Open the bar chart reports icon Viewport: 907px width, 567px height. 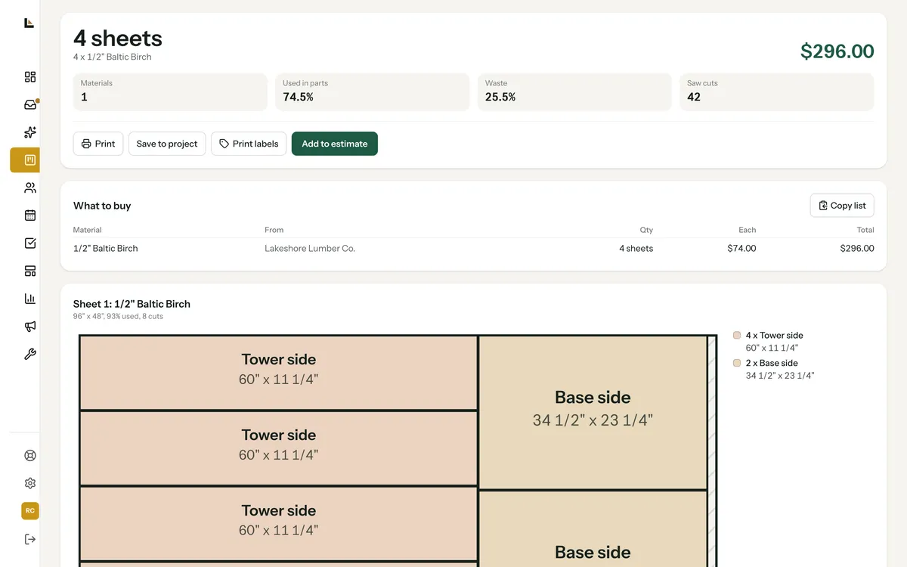click(x=30, y=299)
